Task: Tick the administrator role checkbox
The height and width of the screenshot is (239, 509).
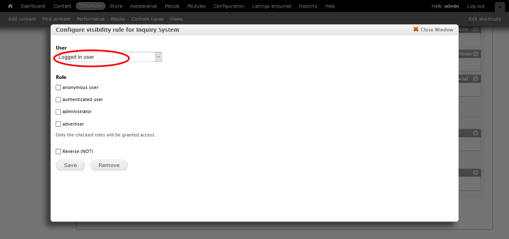Action: pos(58,112)
